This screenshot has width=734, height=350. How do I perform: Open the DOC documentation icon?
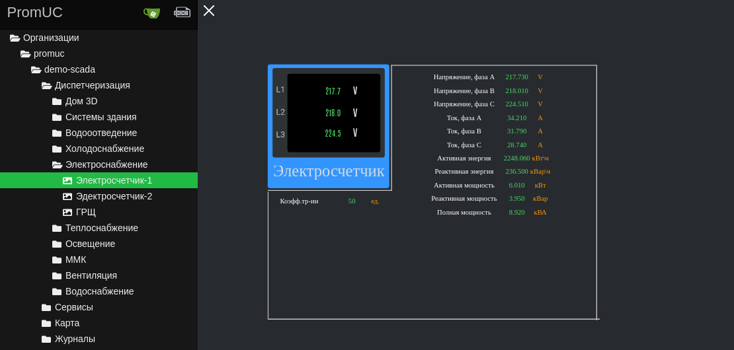click(182, 12)
